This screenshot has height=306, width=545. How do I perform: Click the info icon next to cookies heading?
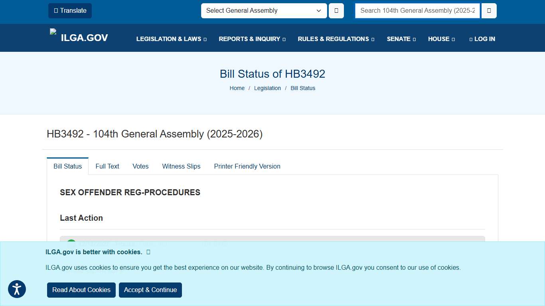tap(148, 252)
